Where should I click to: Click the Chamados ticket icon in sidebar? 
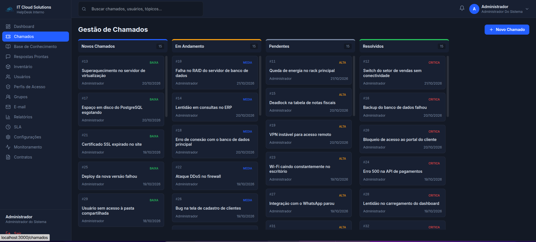(8, 37)
